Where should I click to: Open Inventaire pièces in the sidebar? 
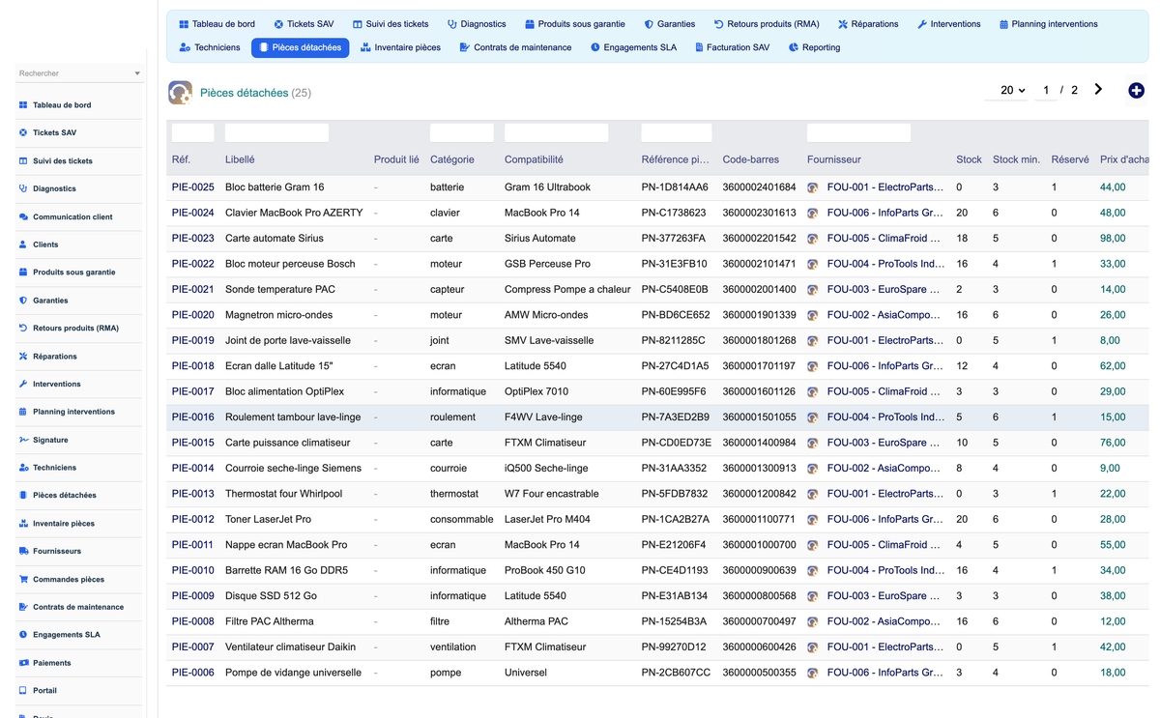pyautogui.click(x=64, y=524)
